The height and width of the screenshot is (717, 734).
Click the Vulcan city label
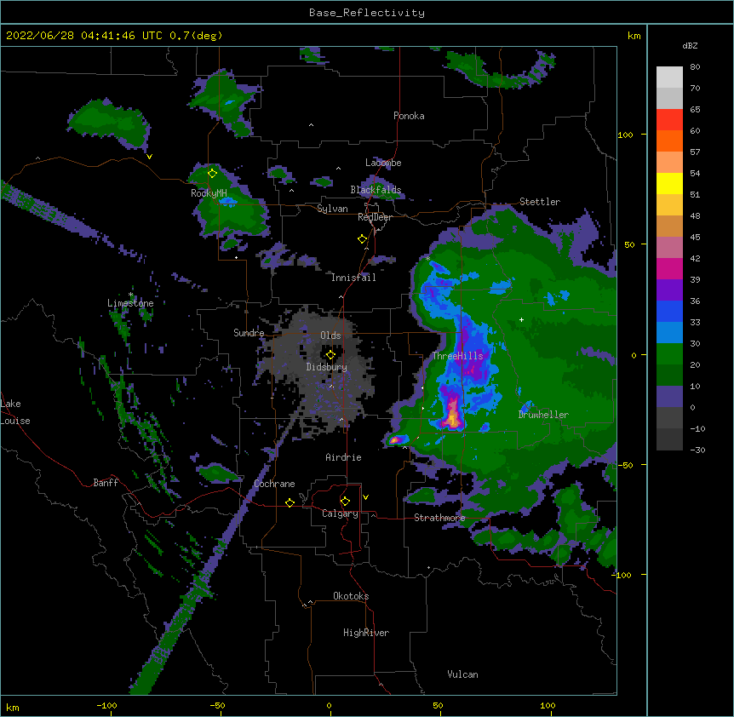point(462,674)
